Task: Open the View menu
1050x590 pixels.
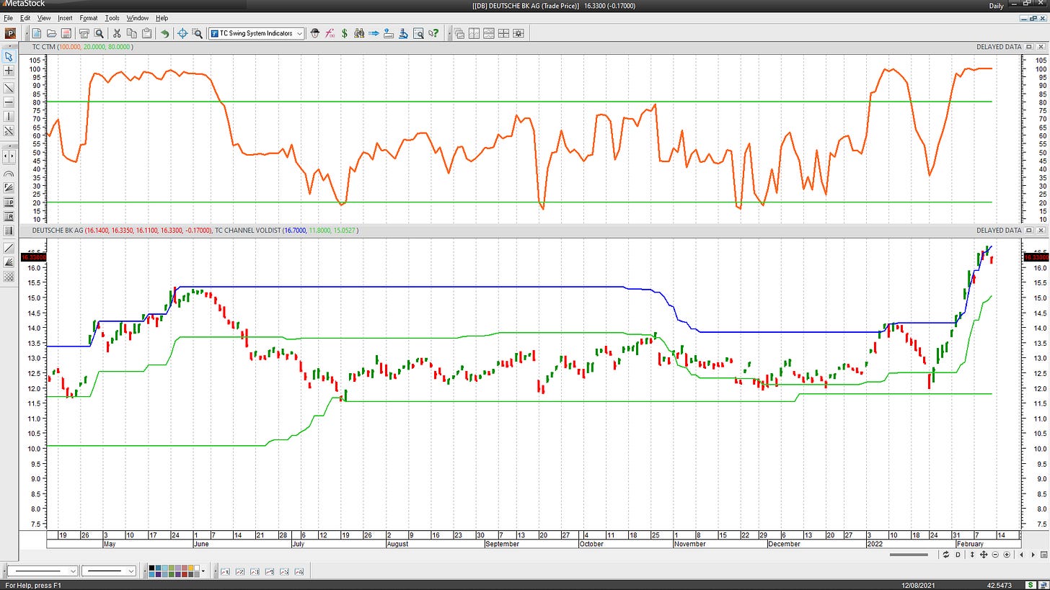Action: pos(44,18)
